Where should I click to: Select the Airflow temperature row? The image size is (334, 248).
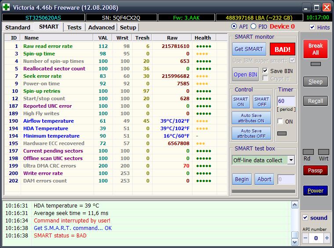pyautogui.click(x=116, y=121)
